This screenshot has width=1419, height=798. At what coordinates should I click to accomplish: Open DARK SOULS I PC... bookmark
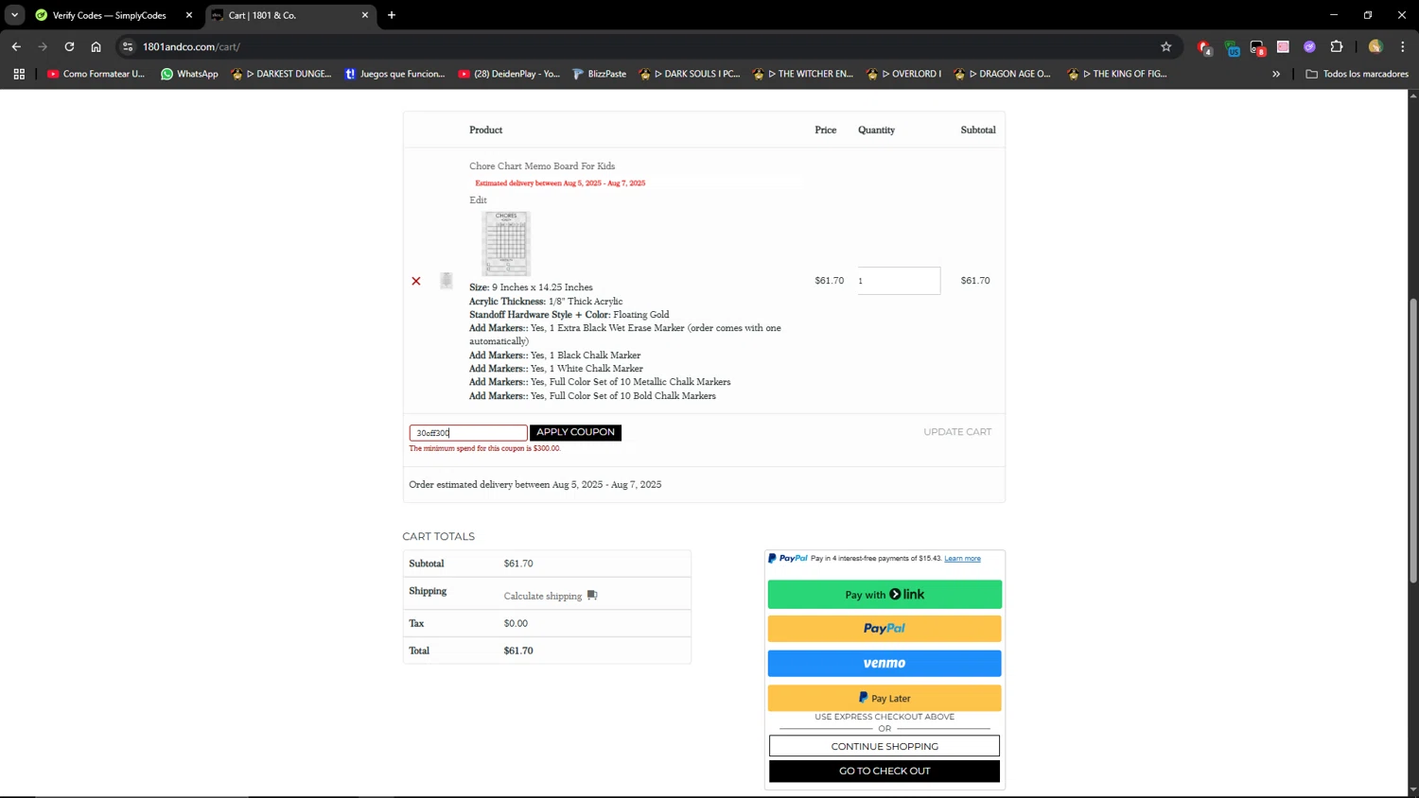coord(690,74)
